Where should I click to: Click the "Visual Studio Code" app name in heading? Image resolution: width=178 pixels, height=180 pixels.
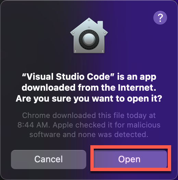click(x=68, y=77)
